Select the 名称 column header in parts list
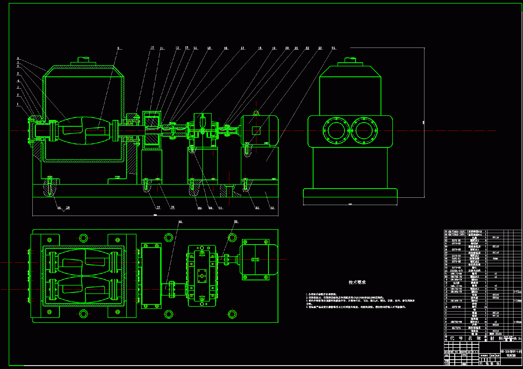Viewport: 523px width, 369px height. click(474, 338)
